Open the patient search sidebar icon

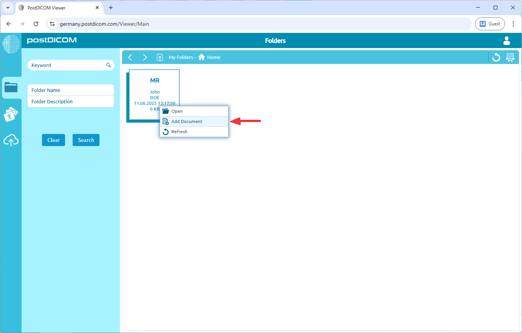(x=11, y=114)
